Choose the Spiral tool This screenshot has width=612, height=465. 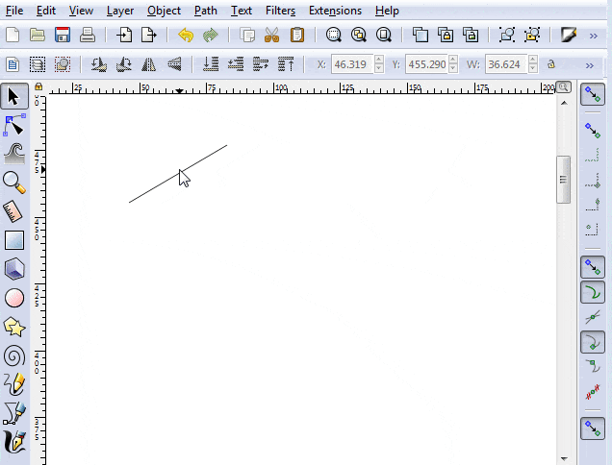click(14, 356)
